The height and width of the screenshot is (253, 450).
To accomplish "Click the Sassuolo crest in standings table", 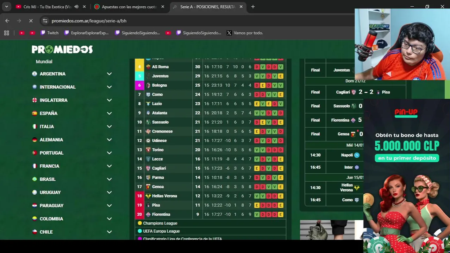I will [x=148, y=122].
